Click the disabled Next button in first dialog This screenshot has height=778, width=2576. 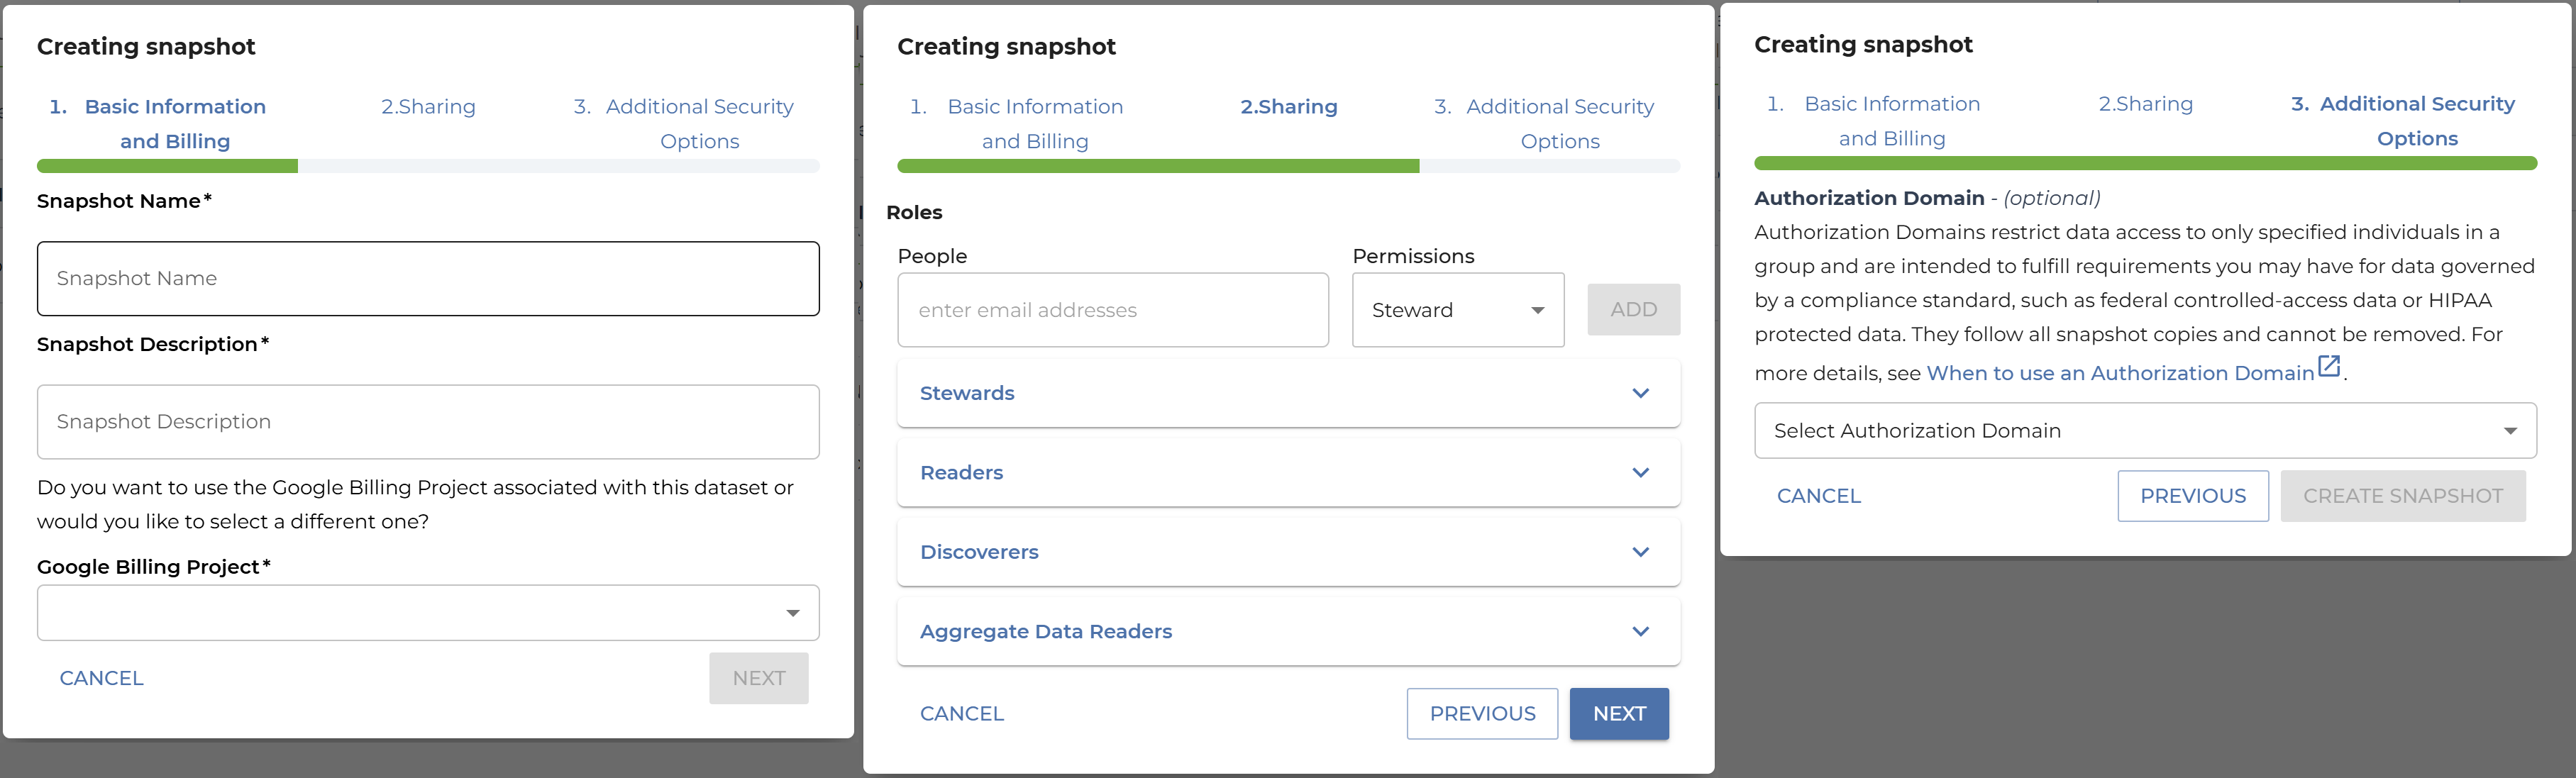coord(759,678)
